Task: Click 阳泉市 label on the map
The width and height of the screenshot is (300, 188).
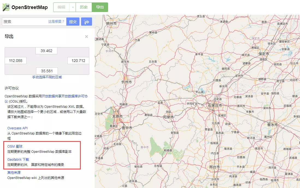Action: pyautogui.click(x=168, y=117)
